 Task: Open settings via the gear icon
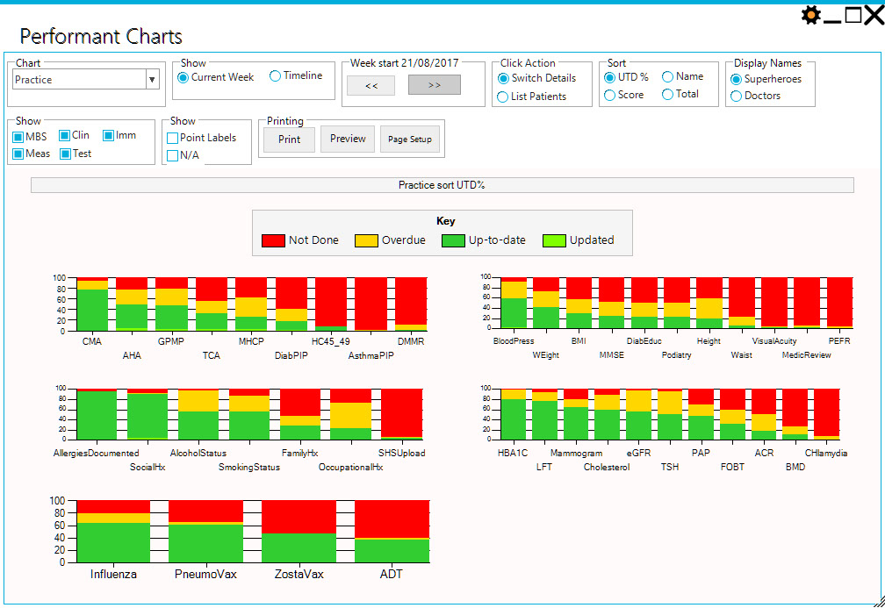(x=811, y=15)
